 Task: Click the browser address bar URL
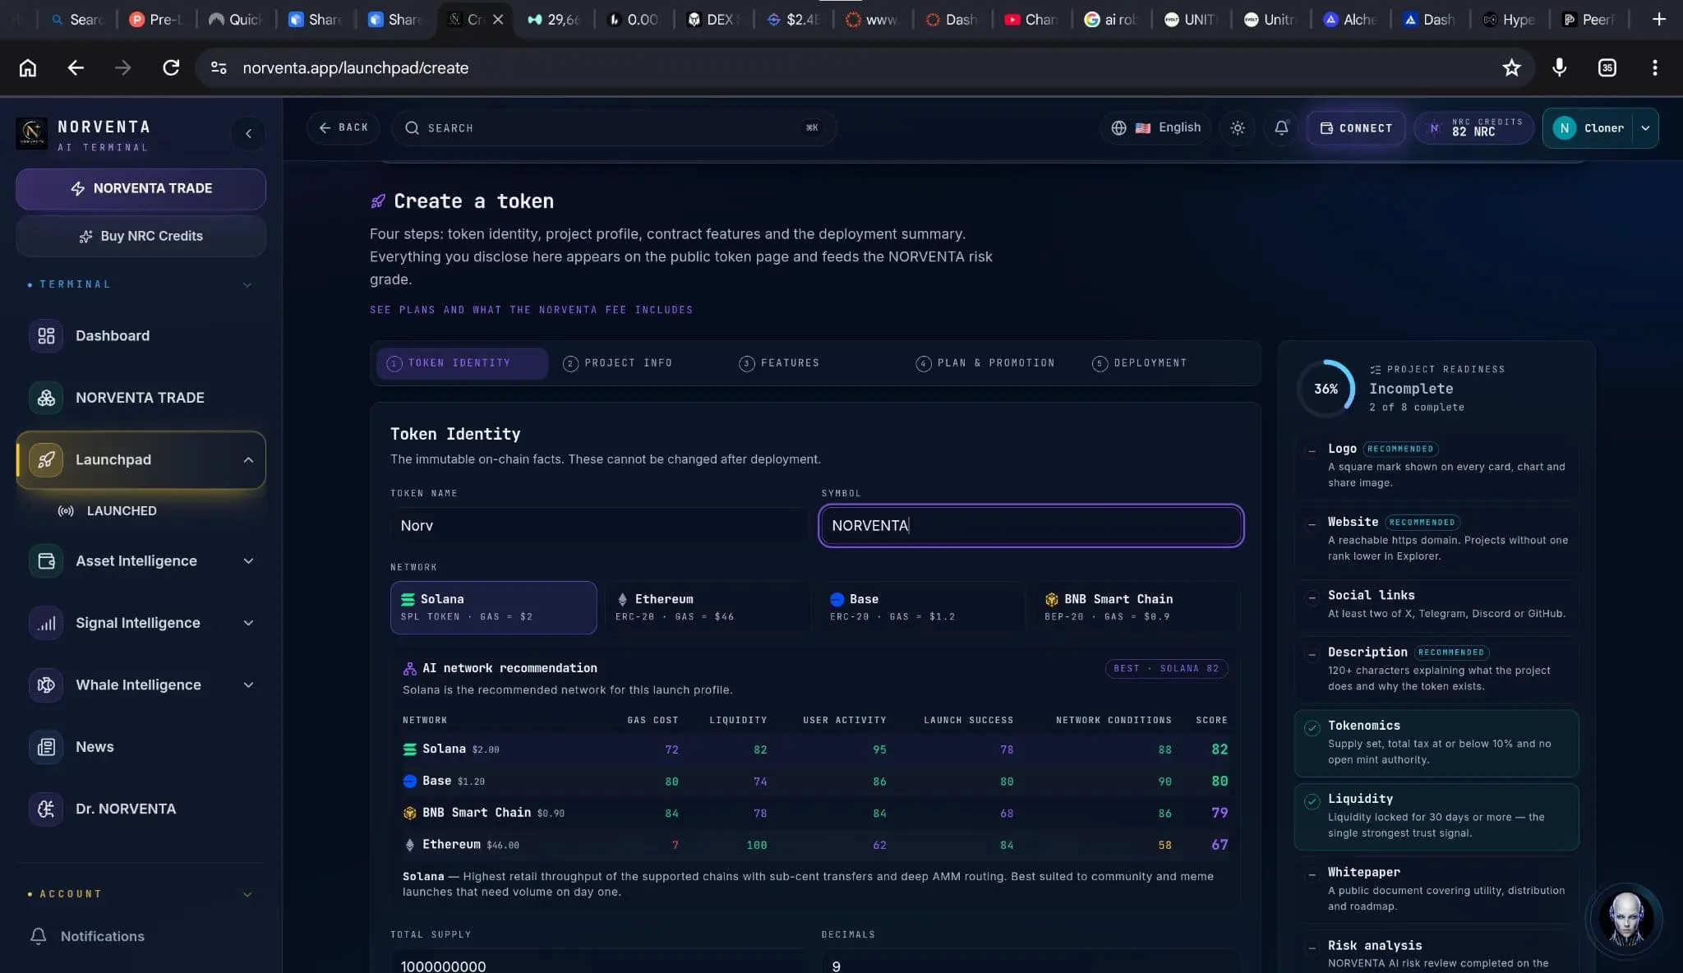coord(355,68)
